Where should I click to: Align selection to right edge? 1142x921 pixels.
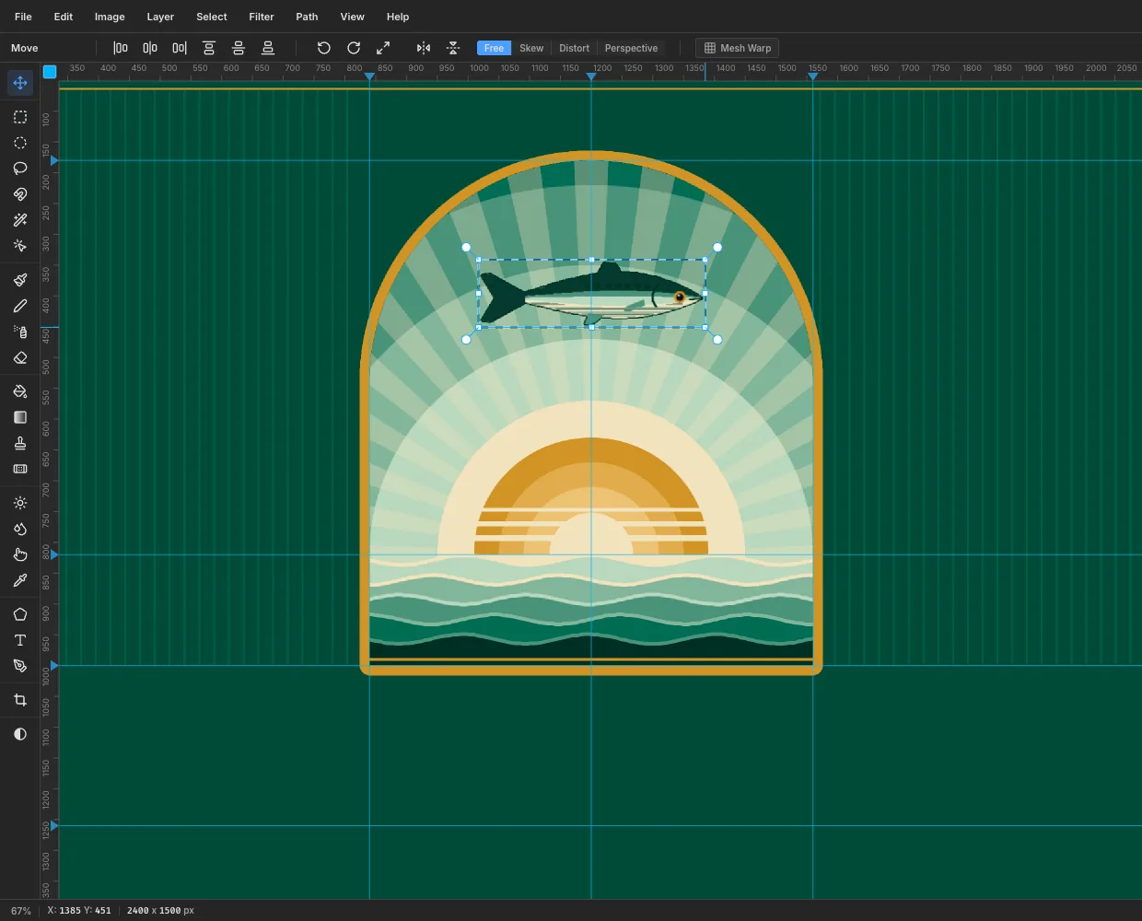(180, 48)
